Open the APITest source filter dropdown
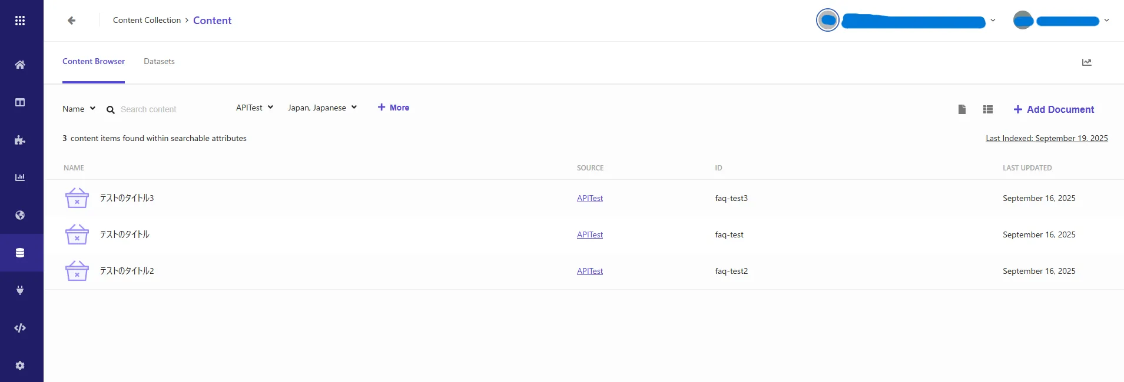1124x382 pixels. point(254,108)
